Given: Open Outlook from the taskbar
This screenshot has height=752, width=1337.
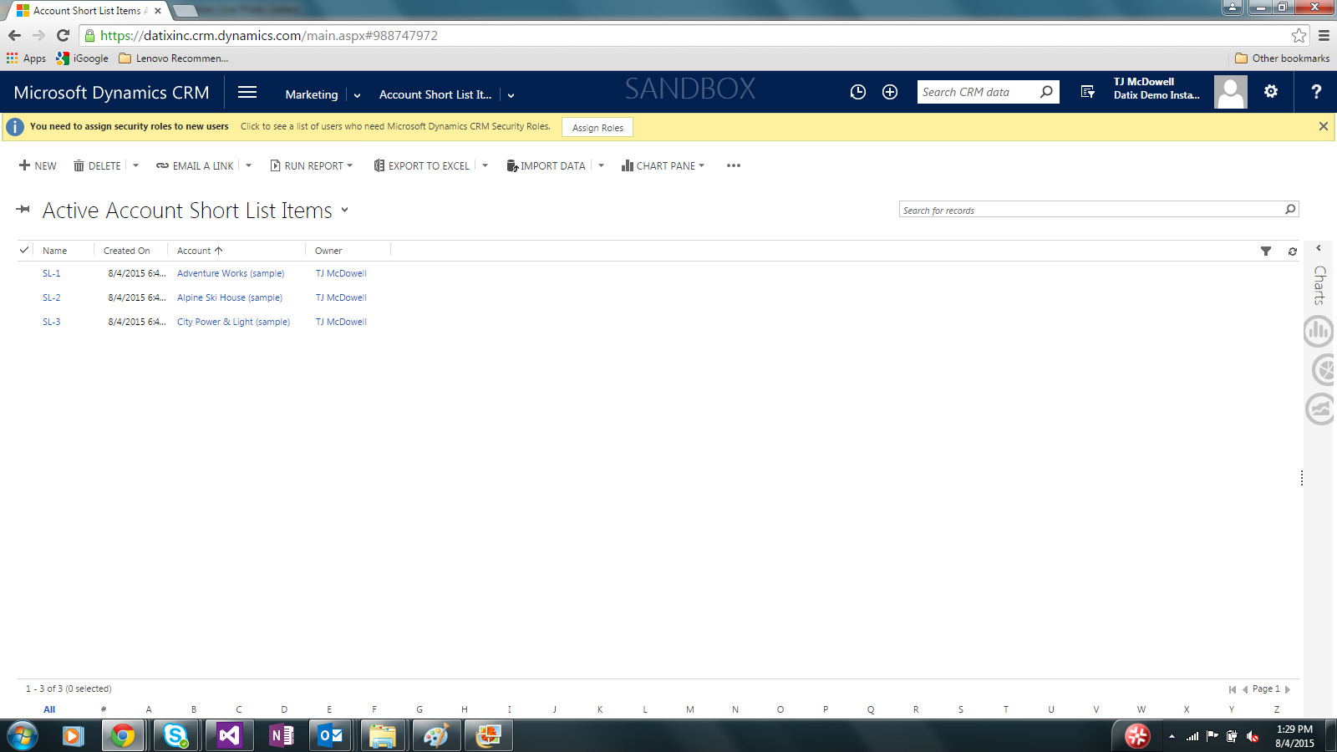Looking at the screenshot, I should coord(331,736).
